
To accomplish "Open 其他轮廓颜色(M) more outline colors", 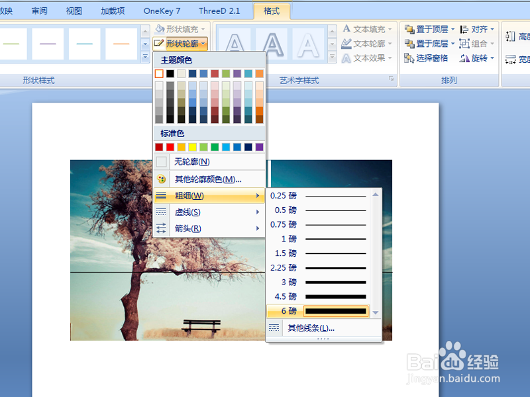I will coord(209,179).
